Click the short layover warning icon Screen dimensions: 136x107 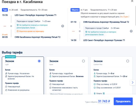pyautogui.click(x=18, y=31)
